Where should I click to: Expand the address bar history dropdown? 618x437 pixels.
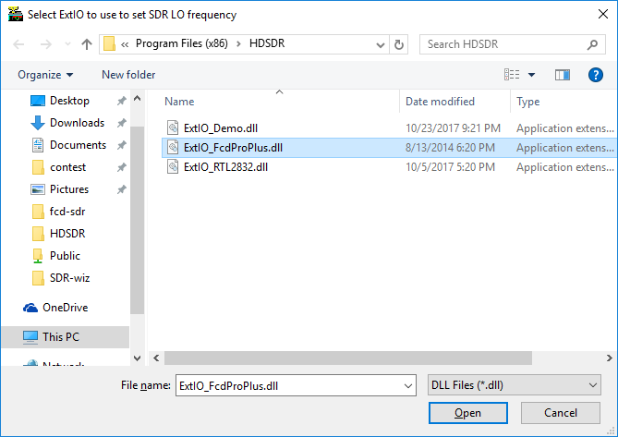(x=381, y=44)
